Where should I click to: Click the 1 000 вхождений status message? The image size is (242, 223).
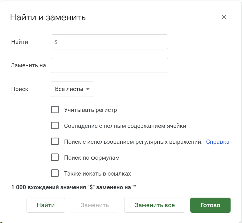[73, 187]
